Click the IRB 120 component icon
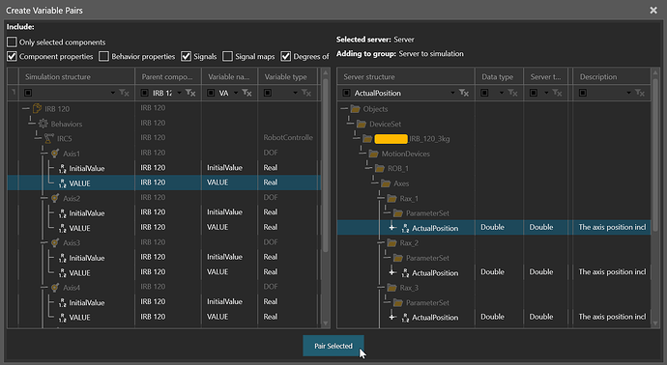667x365 pixels. tap(38, 108)
